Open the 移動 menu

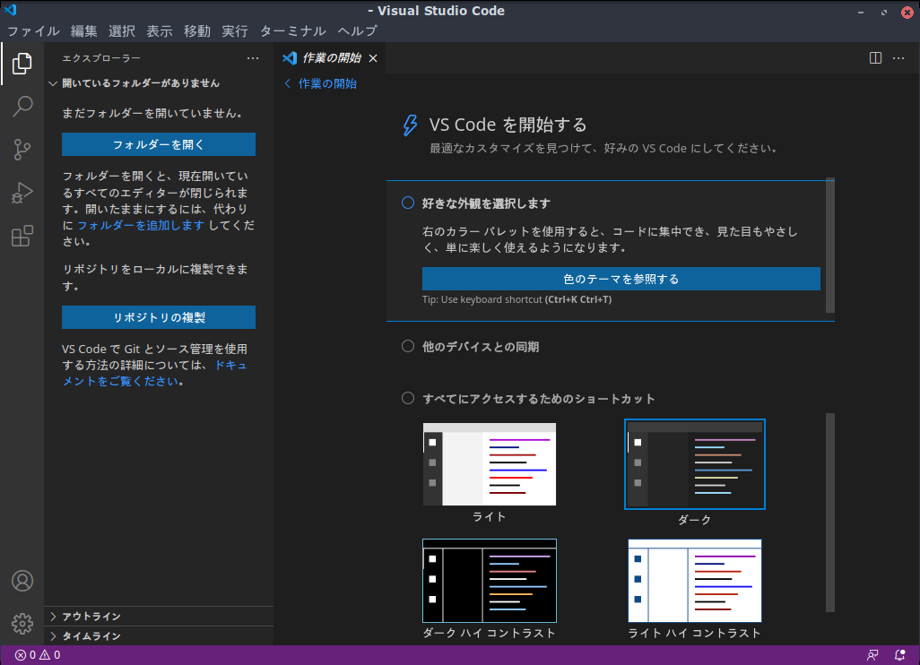point(196,31)
